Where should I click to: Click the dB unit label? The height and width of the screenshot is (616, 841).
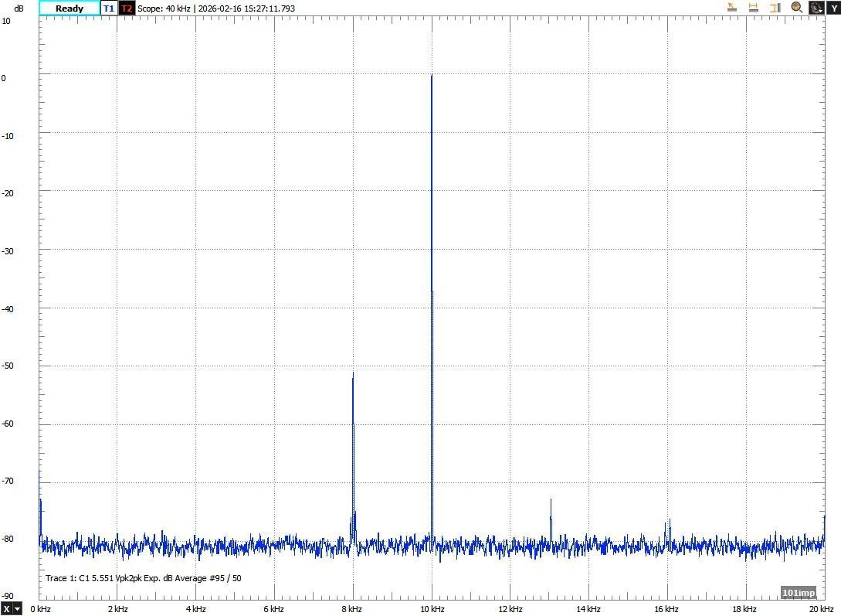19,9
